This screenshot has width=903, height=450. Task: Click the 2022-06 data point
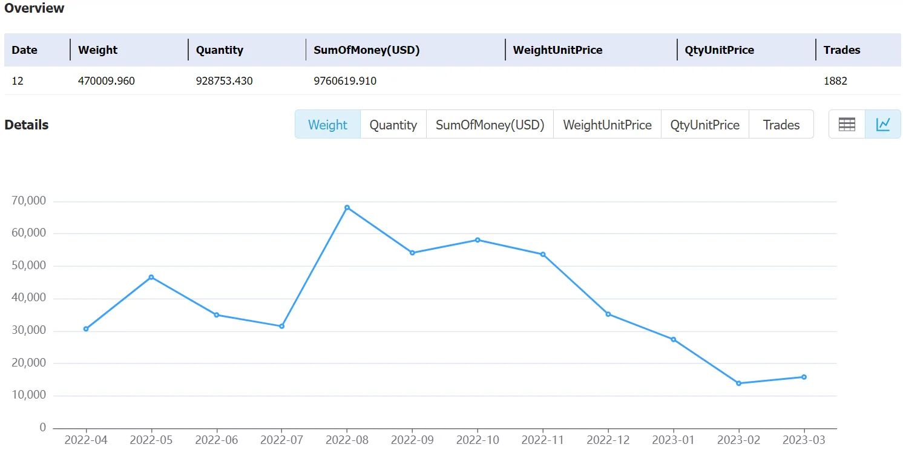pos(217,315)
